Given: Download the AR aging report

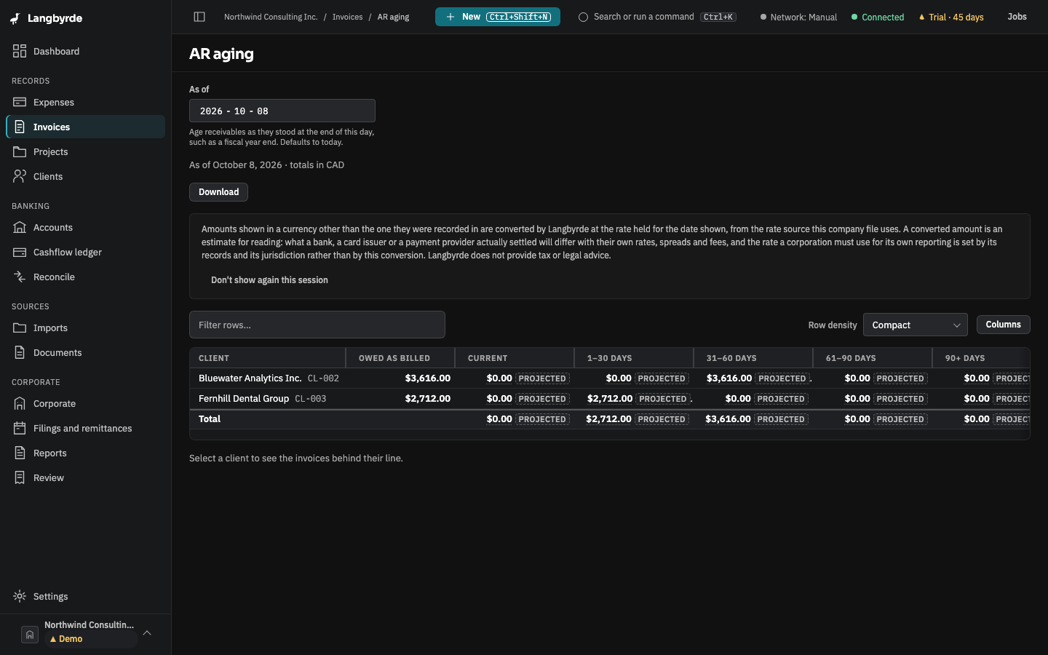Looking at the screenshot, I should (218, 192).
